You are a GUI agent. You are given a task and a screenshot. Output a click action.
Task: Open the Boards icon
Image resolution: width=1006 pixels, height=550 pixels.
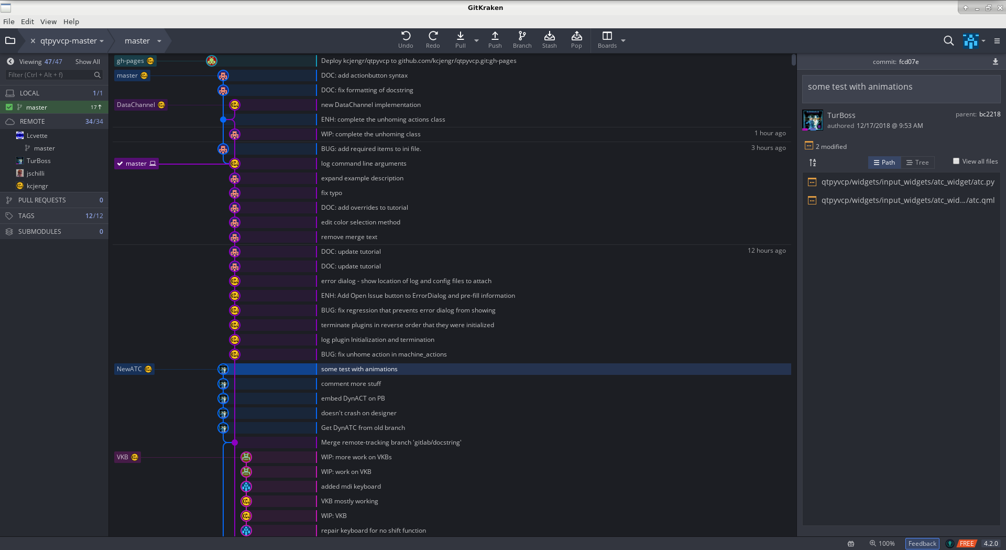click(607, 40)
